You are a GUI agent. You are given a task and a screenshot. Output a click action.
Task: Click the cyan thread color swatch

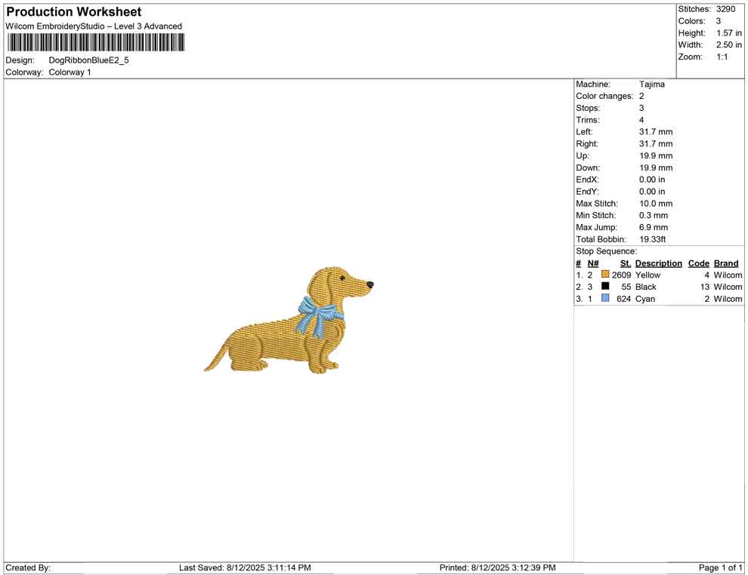point(605,298)
